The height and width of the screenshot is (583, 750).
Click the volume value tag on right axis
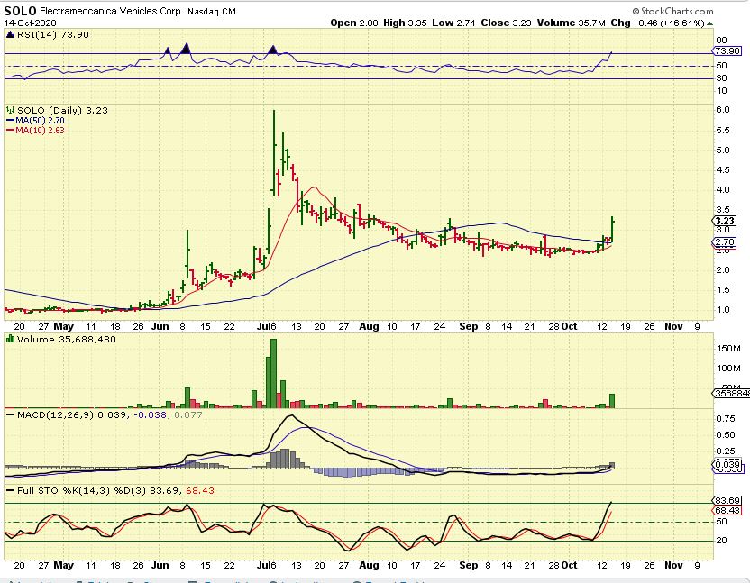pyautogui.click(x=731, y=393)
